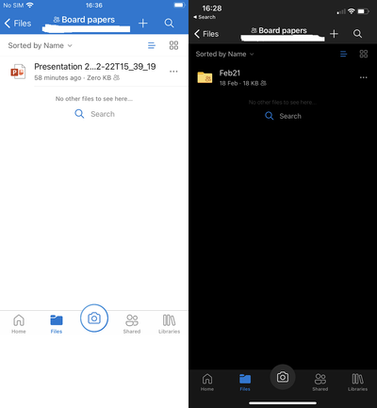Tap the plus icon in the blue header
The width and height of the screenshot is (377, 408).
(x=143, y=23)
